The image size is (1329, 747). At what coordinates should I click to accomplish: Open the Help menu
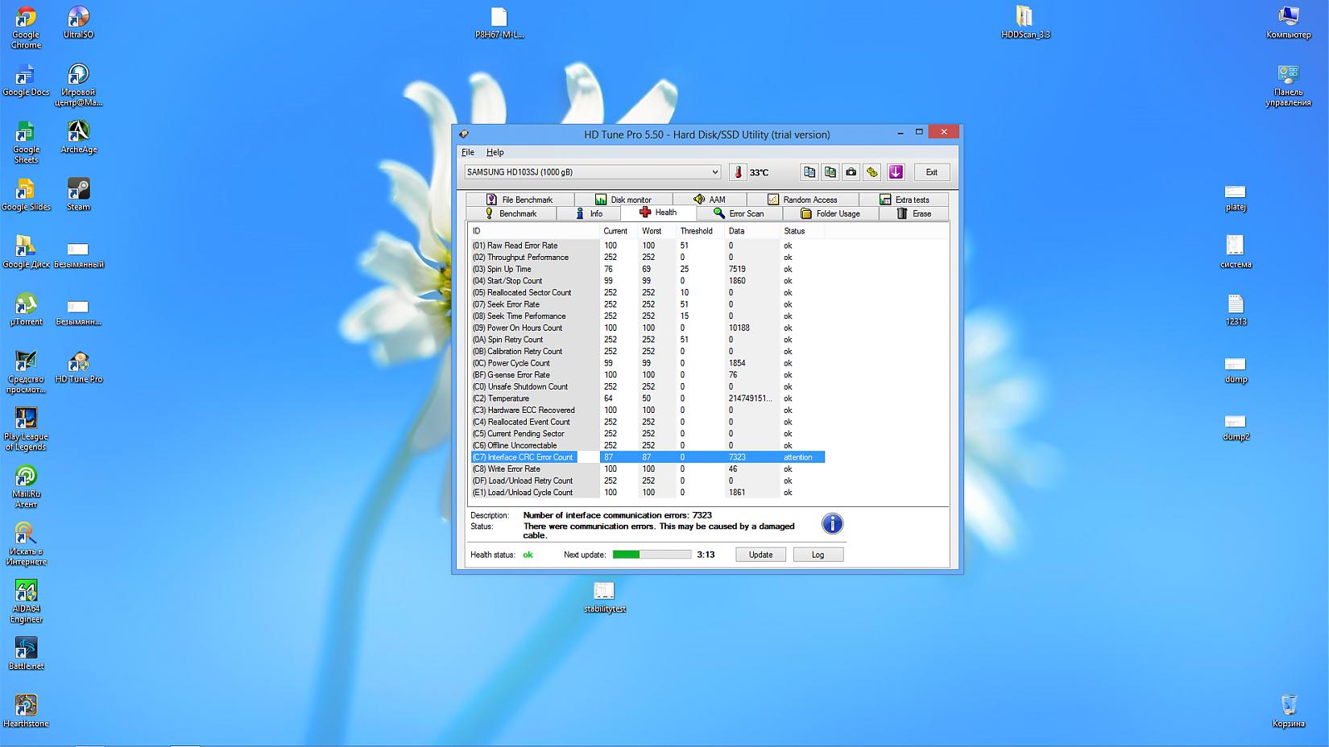495,152
